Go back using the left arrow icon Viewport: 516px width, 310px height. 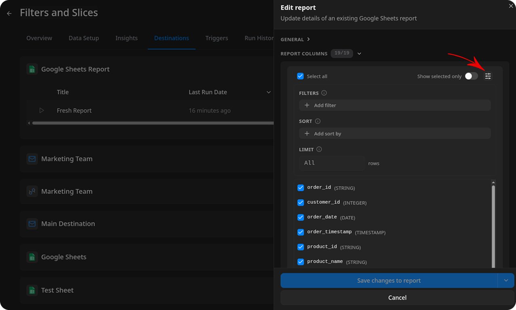coord(9,13)
